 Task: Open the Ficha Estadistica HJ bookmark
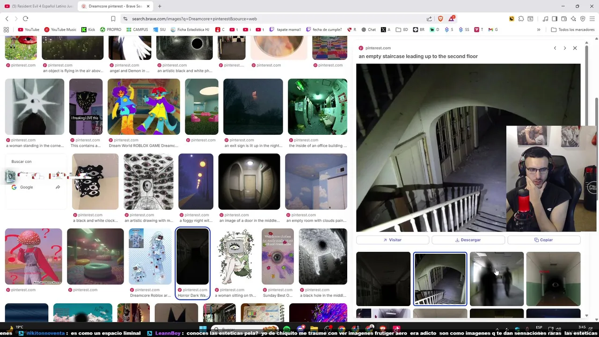click(x=190, y=29)
